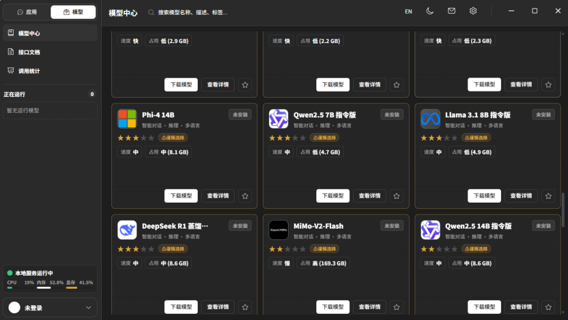View details of Qwen2.5 14B 指令版
The width and height of the screenshot is (568, 320).
(x=521, y=307)
